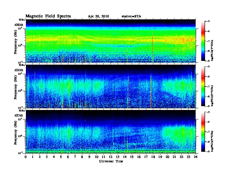Click hour "15" on the Universal Time axis
Screen dimensions: 233x180
pyautogui.click(x=132, y=157)
